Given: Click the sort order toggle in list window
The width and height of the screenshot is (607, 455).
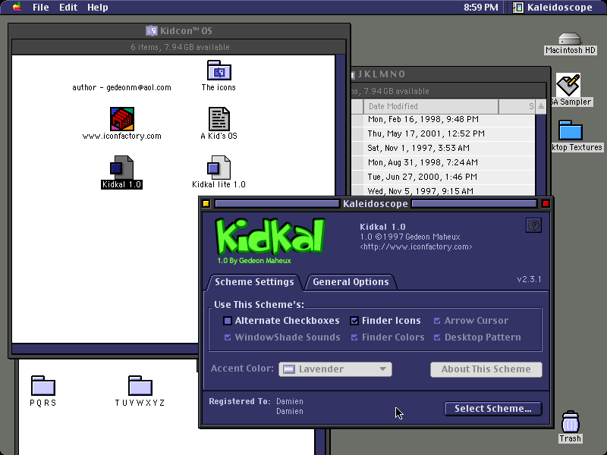Looking at the screenshot, I should click(x=541, y=106).
